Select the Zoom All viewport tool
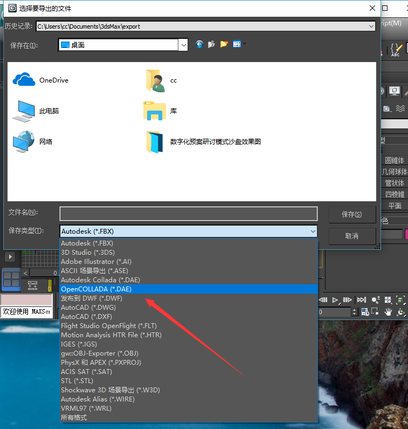 pyautogui.click(x=388, y=300)
